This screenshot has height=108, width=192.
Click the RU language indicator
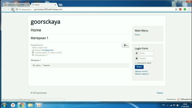point(163,105)
